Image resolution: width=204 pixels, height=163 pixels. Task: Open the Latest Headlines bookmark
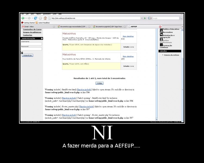(x=44, y=23)
